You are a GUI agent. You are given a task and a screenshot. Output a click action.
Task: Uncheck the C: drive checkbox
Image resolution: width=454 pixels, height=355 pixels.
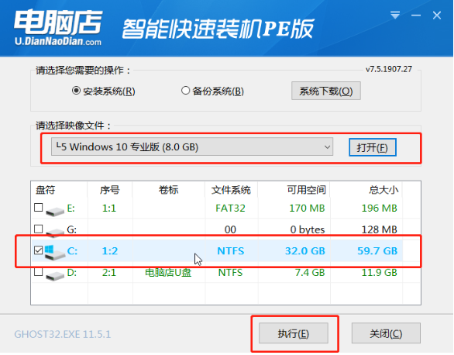tap(39, 250)
